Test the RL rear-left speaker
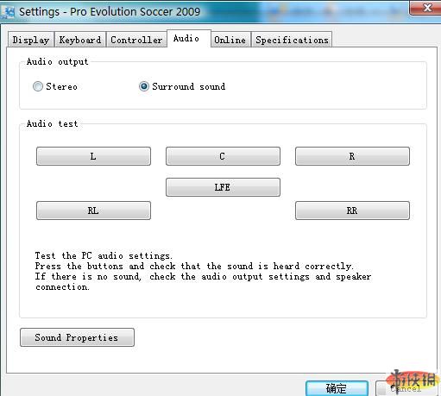This screenshot has width=441, height=396. [x=93, y=211]
